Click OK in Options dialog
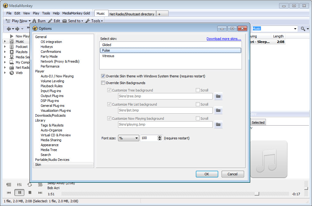This screenshot has width=312, height=206. point(207,174)
